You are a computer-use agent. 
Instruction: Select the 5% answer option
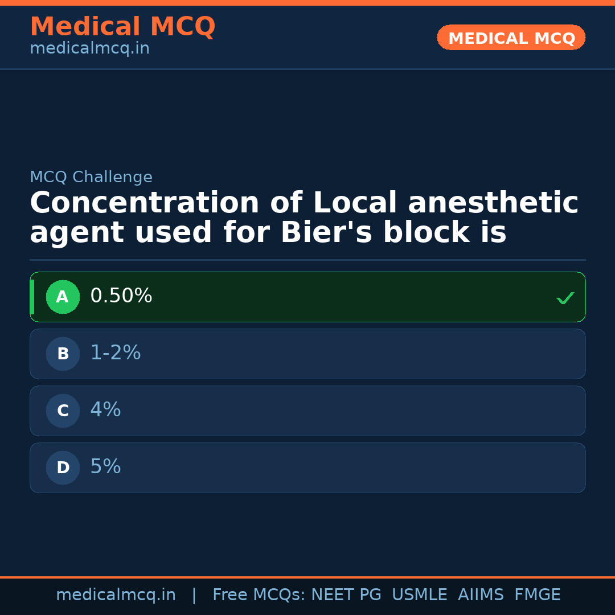[106, 467]
